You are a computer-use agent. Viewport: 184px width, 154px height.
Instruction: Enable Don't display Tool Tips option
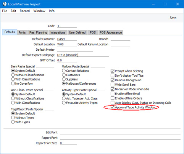(x=112, y=75)
